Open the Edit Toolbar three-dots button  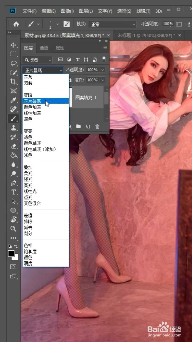pyautogui.click(x=13, y=238)
